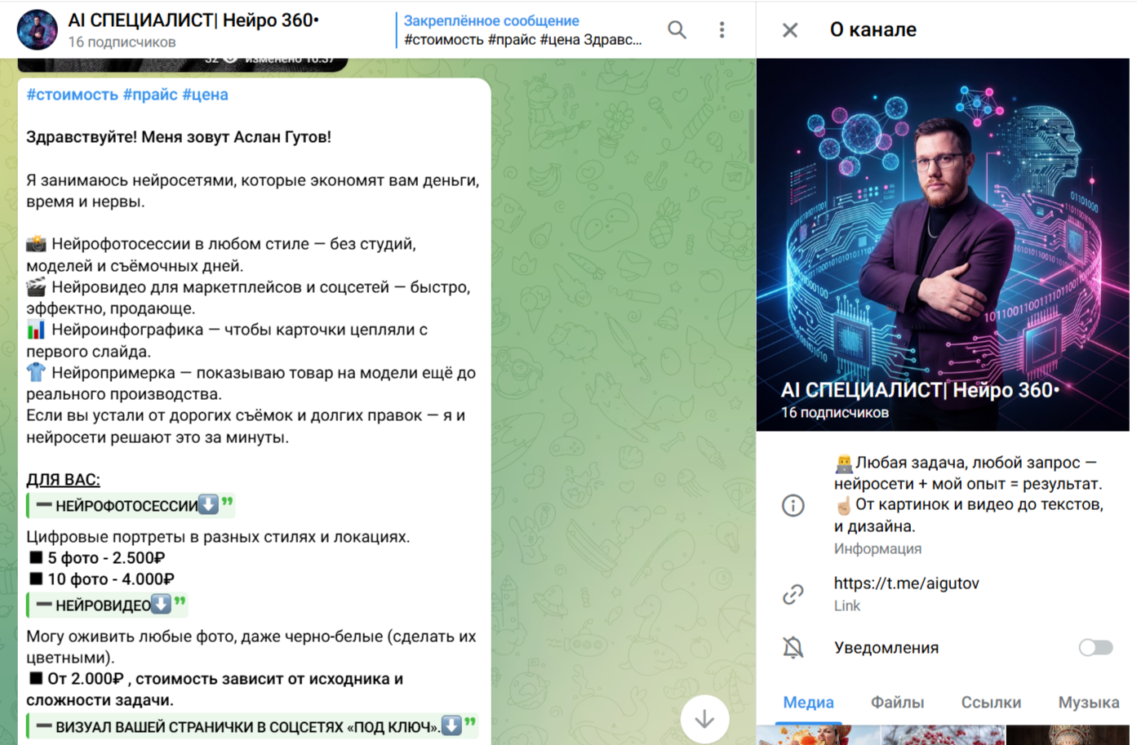Click the camera emoji before Нейрофотосессии
This screenshot has width=1137, height=745.
click(36, 244)
